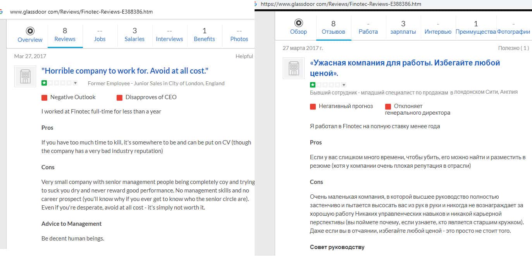Expand the star rating dropdown in English review

pyautogui.click(x=75, y=83)
